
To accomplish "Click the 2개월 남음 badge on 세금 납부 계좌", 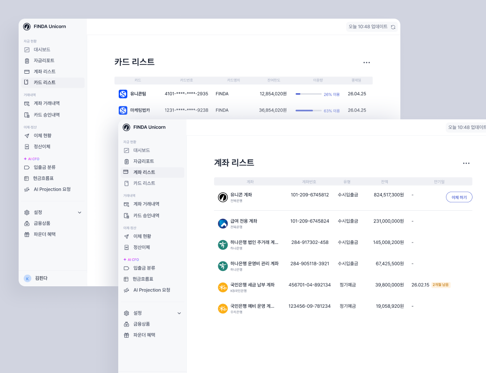I will point(440,284).
